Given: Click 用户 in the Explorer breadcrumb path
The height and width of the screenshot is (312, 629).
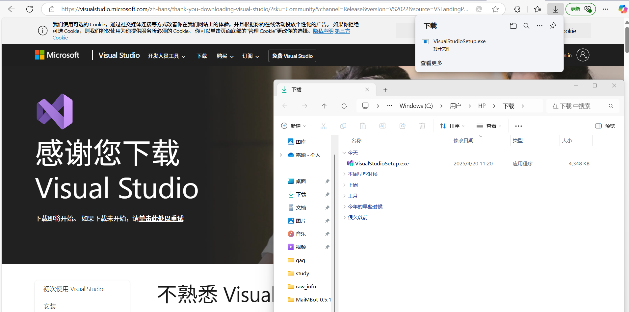Looking at the screenshot, I should (455, 106).
